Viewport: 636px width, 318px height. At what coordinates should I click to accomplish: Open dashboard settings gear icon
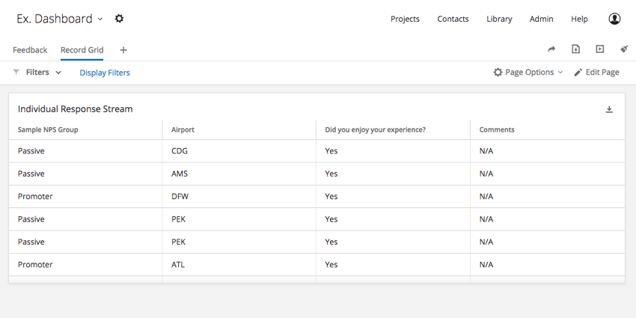[119, 19]
